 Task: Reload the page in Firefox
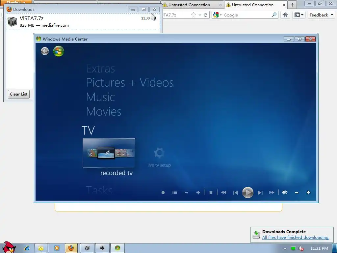tap(205, 15)
